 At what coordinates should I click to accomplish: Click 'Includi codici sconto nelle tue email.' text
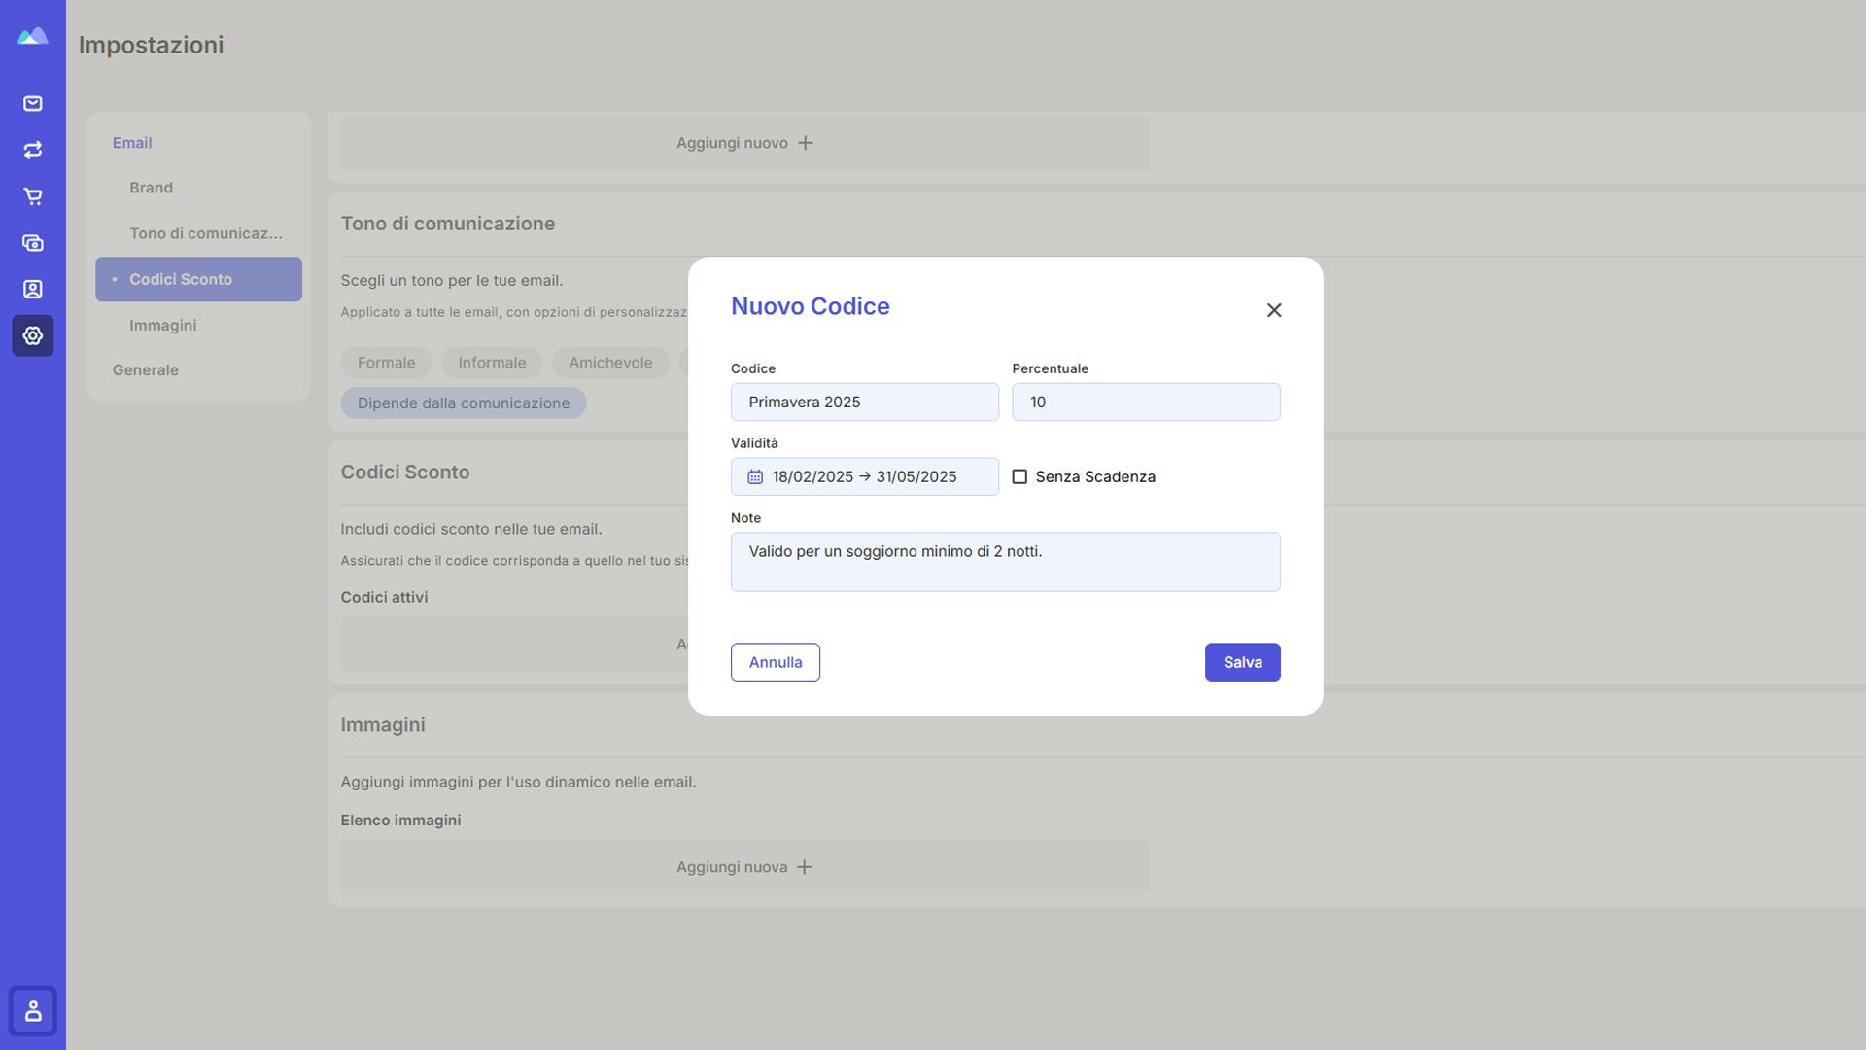[x=470, y=529]
